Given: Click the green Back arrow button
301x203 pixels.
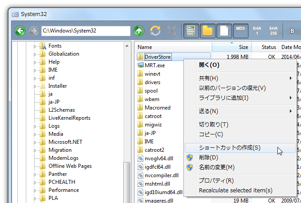Looking at the screenshot, I should pos(20,31).
